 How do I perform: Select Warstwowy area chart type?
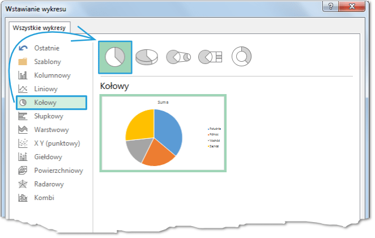pyautogui.click(x=52, y=129)
